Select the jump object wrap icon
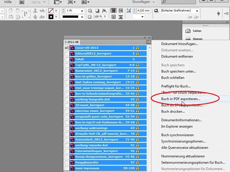The width and height of the screenshot is (230, 172). (x=121, y=17)
